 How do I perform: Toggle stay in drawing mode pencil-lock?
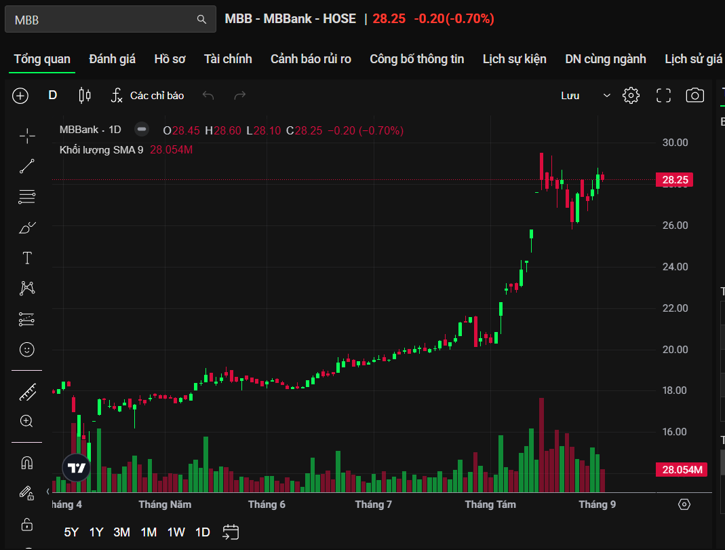pyautogui.click(x=27, y=493)
